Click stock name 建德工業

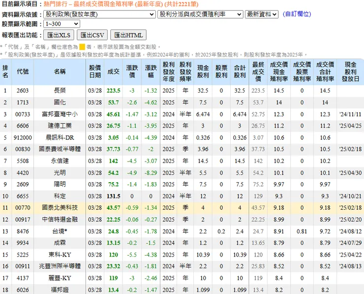pyautogui.click(x=60, y=126)
